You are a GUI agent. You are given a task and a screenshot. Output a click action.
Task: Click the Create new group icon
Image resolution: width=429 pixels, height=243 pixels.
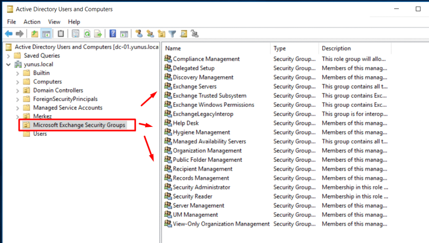coord(150,34)
